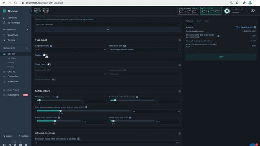Open Subscription in the sidebar
Viewport: 260px width, 146px height.
(13, 95)
